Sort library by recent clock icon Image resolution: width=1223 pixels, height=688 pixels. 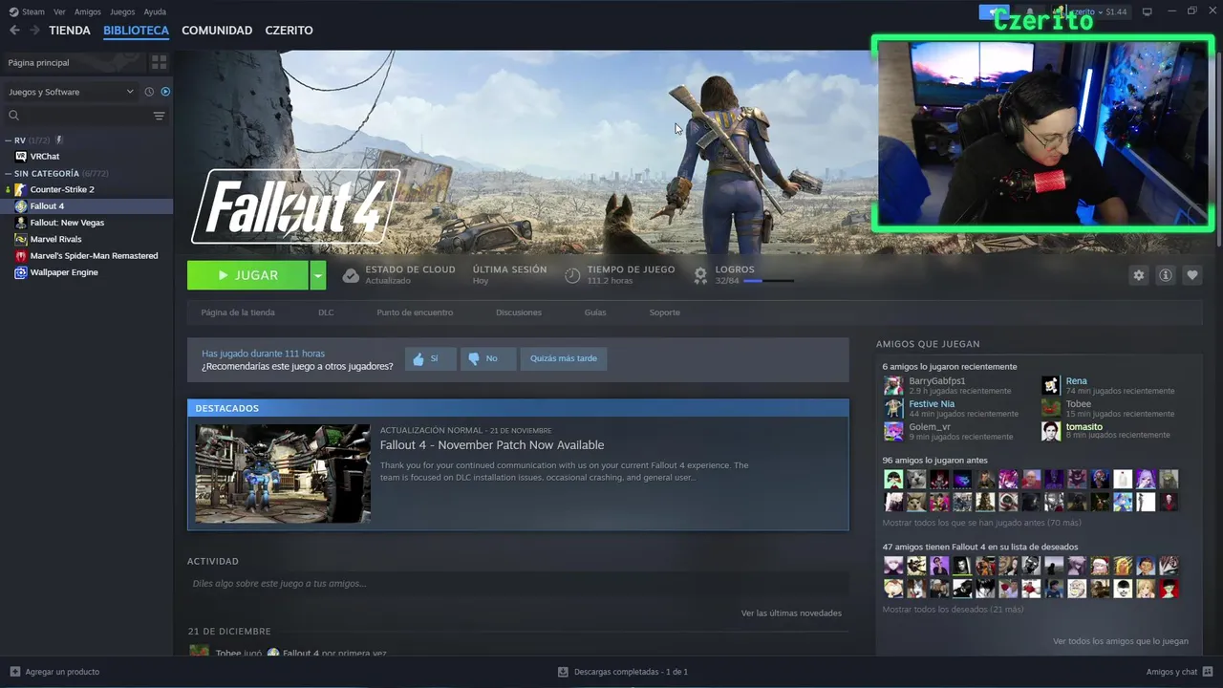(149, 92)
